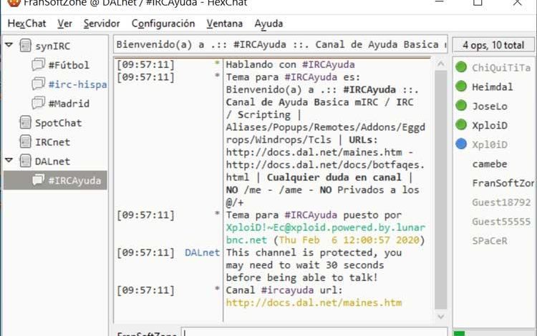The width and height of the screenshot is (537, 336).
Task: Click JoseLo's green op status icon
Action: (461, 106)
